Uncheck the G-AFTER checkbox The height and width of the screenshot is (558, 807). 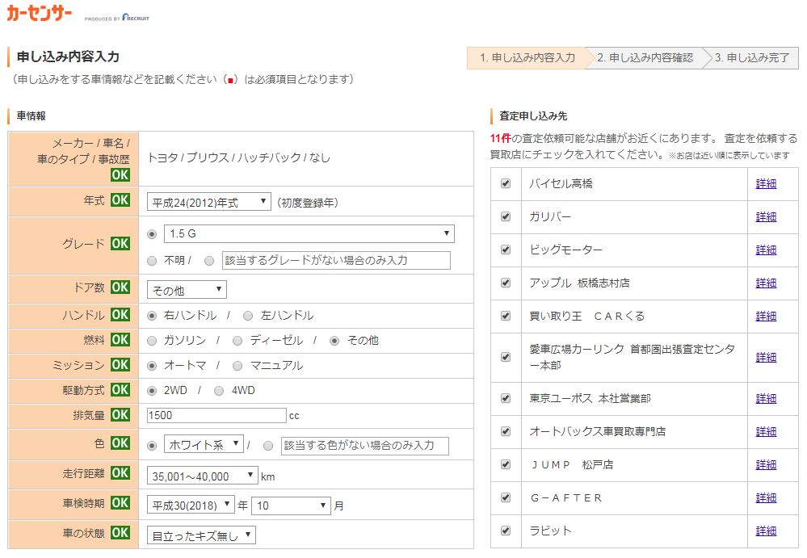(506, 497)
